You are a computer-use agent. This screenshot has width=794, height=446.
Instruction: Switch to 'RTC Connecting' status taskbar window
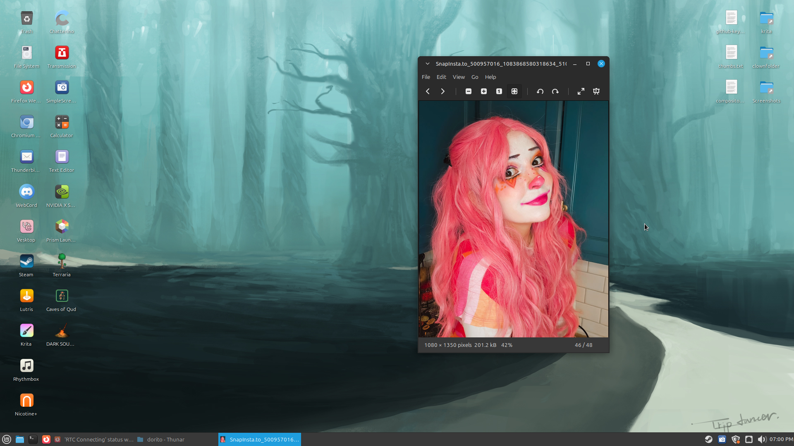[x=94, y=439]
